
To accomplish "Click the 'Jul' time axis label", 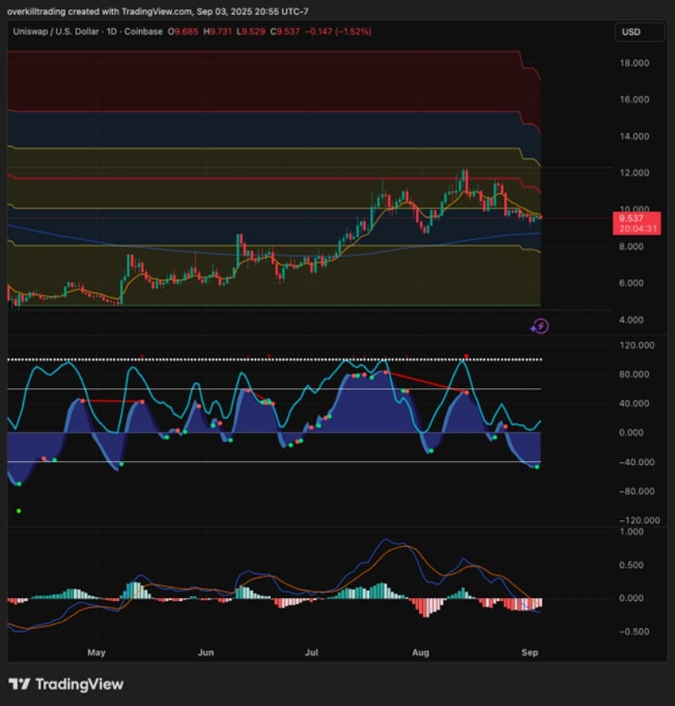I will coord(312,653).
